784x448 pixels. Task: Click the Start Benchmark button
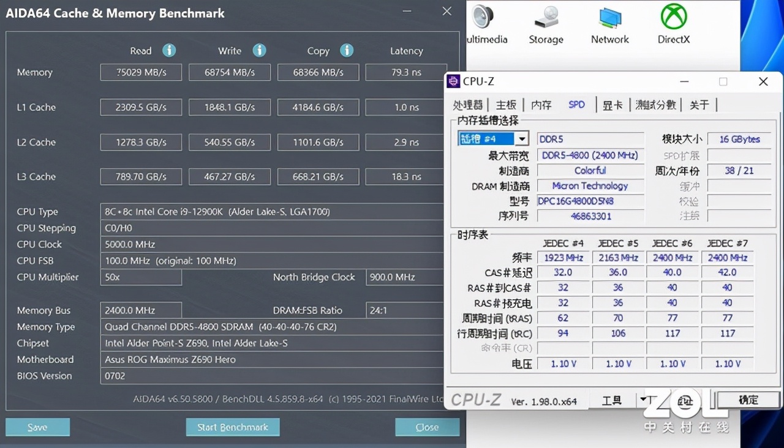click(x=233, y=427)
